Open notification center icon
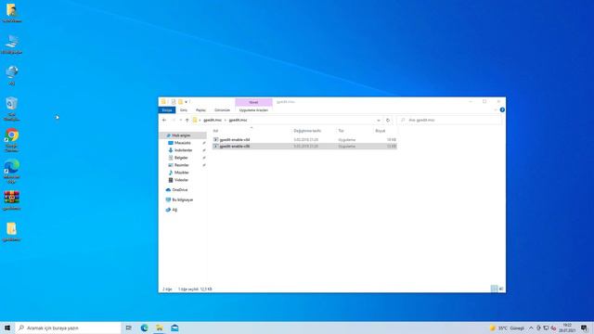Viewport: 594px width, 334px height. pyautogui.click(x=584, y=328)
